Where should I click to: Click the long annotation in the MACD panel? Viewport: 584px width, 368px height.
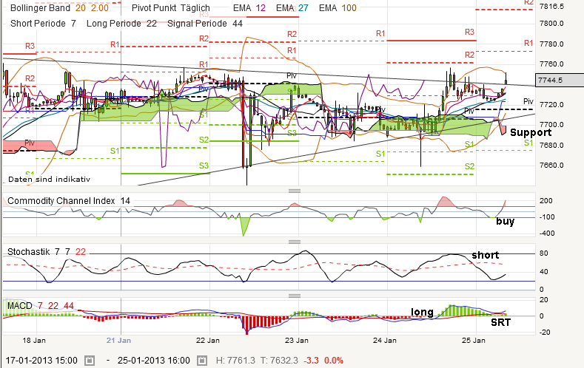pos(422,313)
